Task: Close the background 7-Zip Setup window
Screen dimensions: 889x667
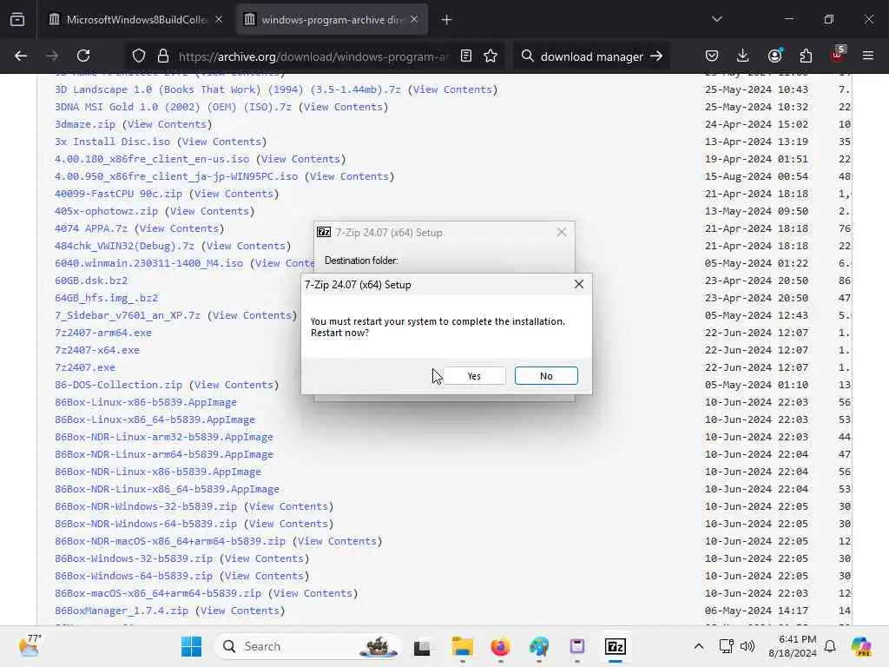Action: [562, 232]
